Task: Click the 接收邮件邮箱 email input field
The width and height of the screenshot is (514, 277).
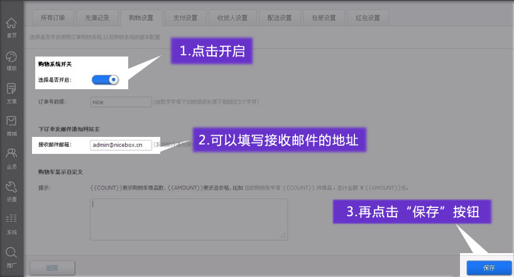Action: [x=120, y=144]
